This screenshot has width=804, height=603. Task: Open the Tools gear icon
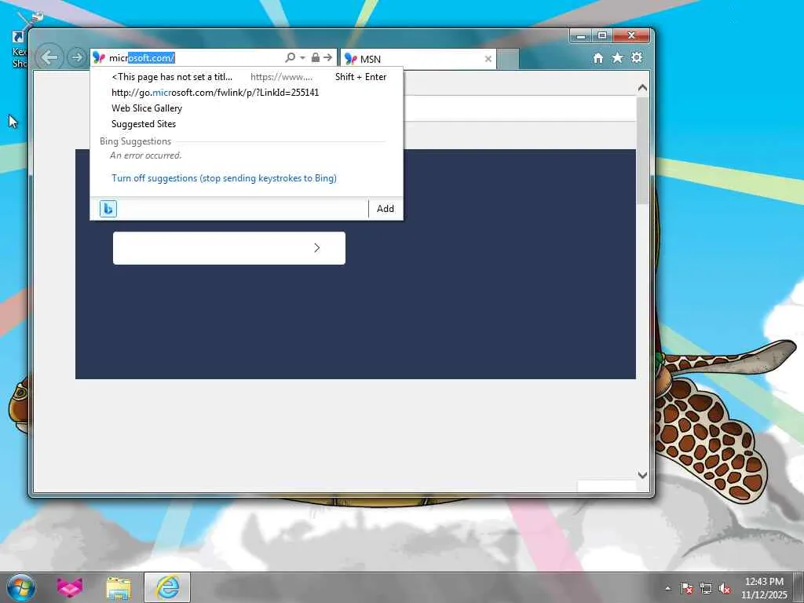(x=637, y=57)
